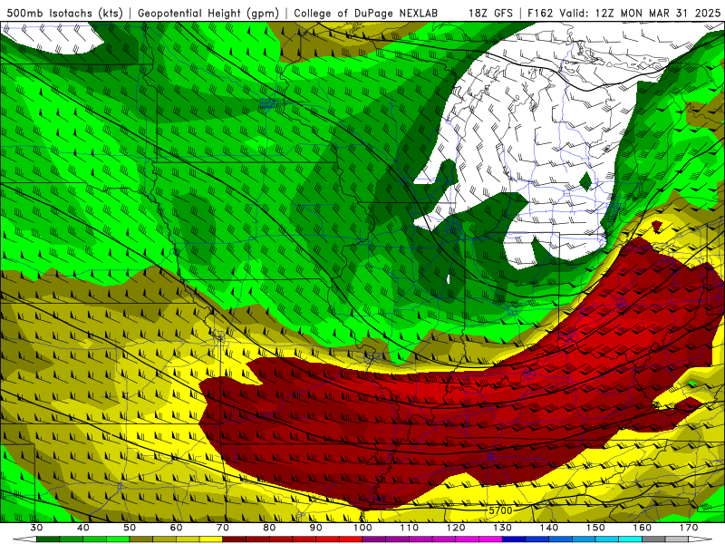This screenshot has height=544, width=725.
Task: Select the bright green 45-50 kt swatch
Action: [118, 539]
